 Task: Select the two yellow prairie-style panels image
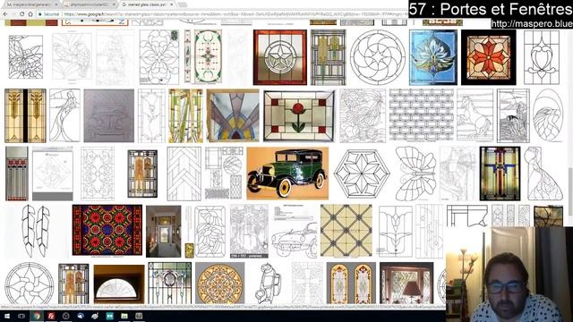(x=25, y=115)
